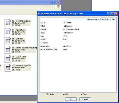The height and width of the screenshot is (103, 119).
Task: Select file name 06 - Ömheten
Action: tap(18, 39)
